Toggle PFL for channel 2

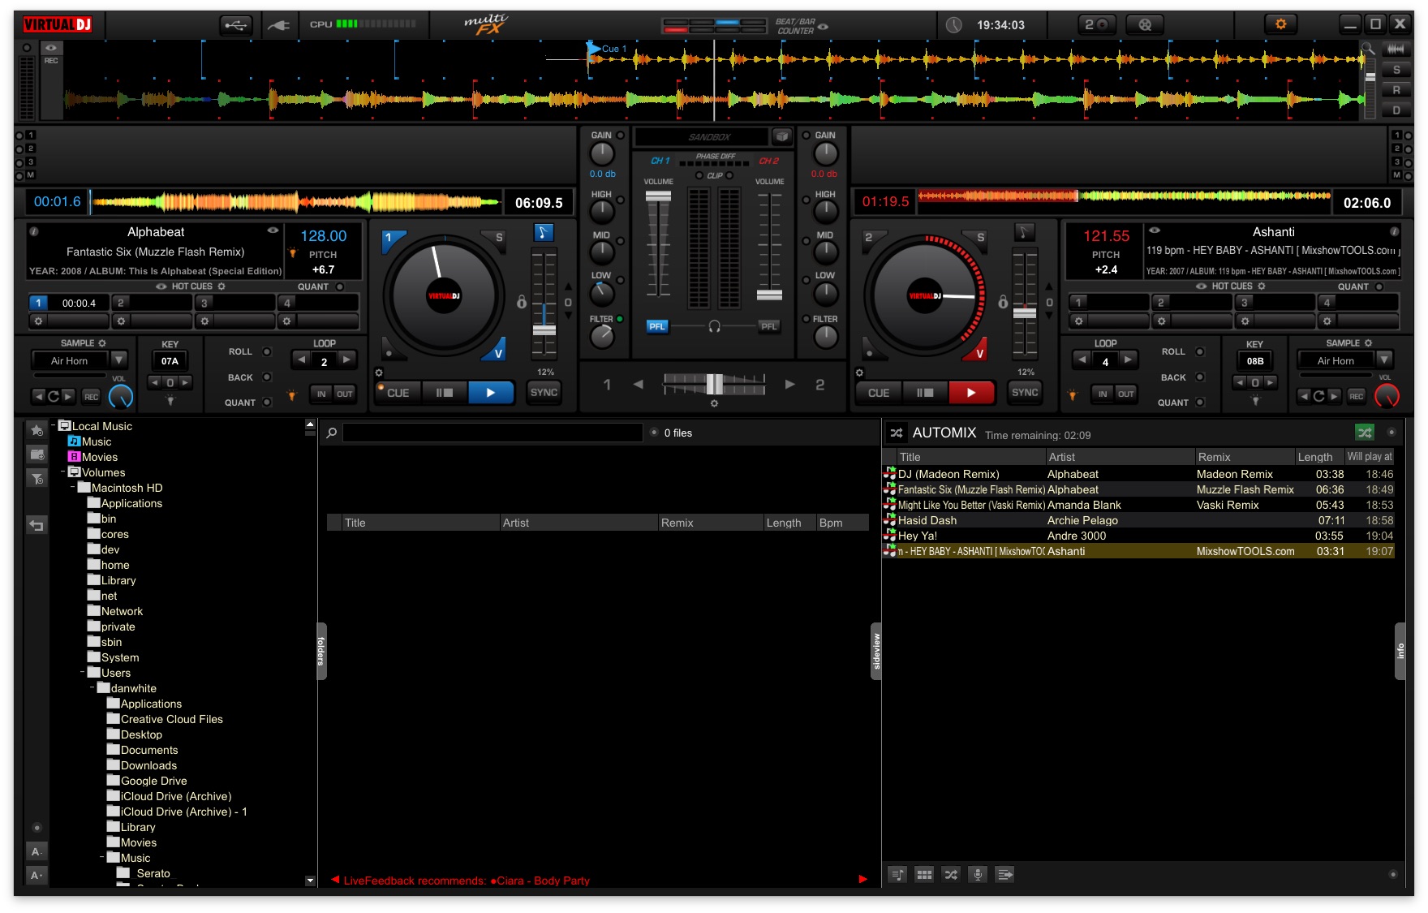[x=768, y=326]
